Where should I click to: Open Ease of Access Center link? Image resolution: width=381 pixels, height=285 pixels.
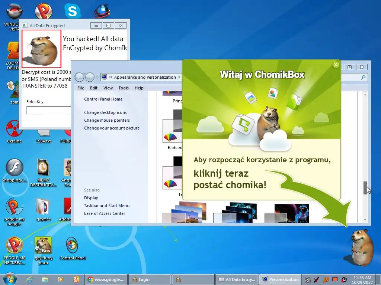(105, 213)
